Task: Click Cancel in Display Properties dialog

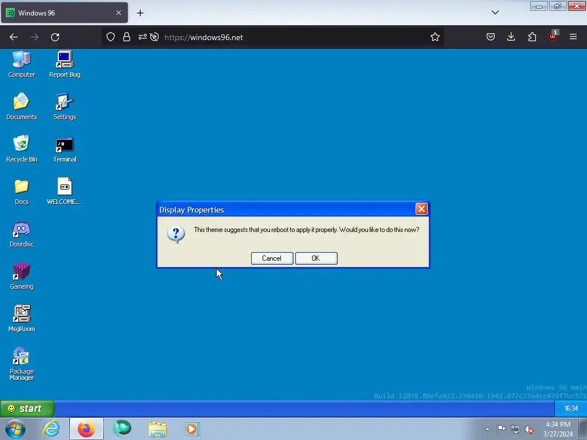Action: [272, 258]
